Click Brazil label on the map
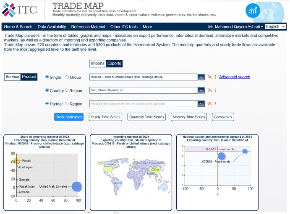290x214 pixels. (x=118, y=183)
